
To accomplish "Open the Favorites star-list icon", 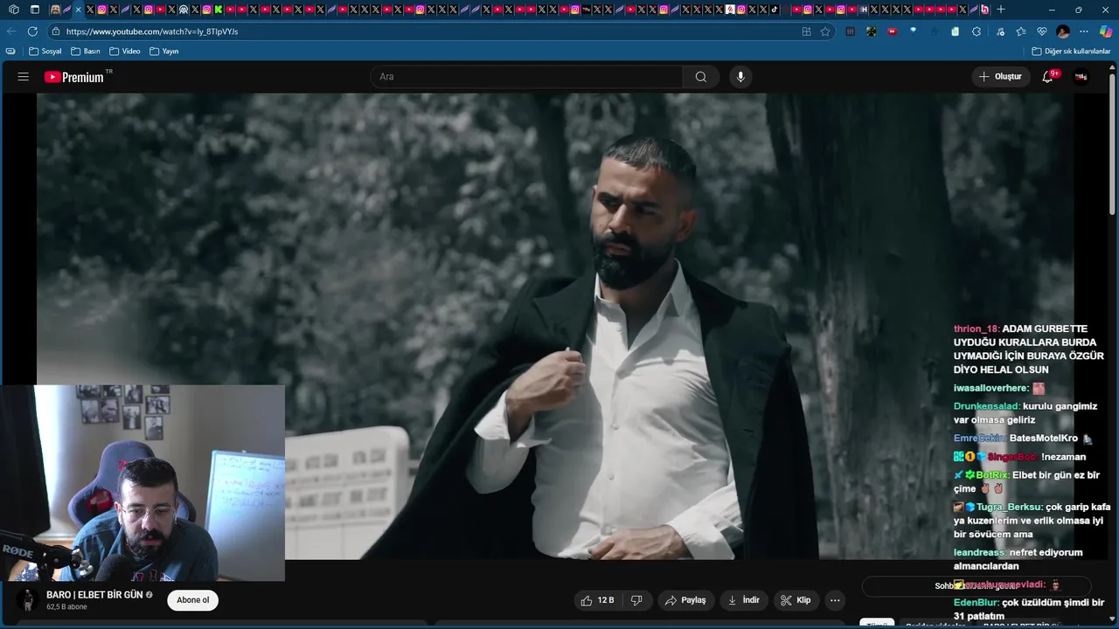I will click(1020, 31).
